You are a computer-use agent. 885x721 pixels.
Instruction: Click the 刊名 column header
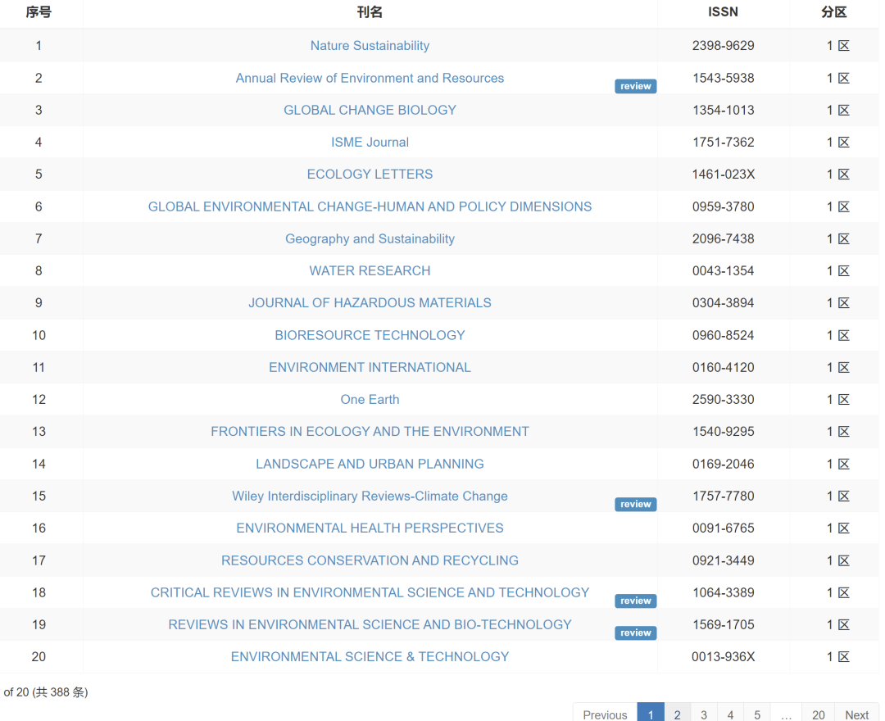click(x=370, y=12)
